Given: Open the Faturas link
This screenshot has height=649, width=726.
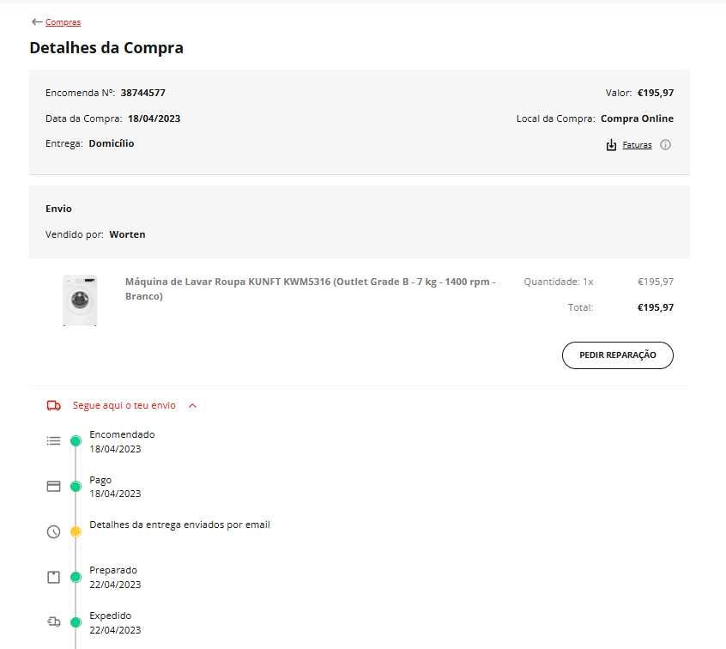Looking at the screenshot, I should coord(637,145).
